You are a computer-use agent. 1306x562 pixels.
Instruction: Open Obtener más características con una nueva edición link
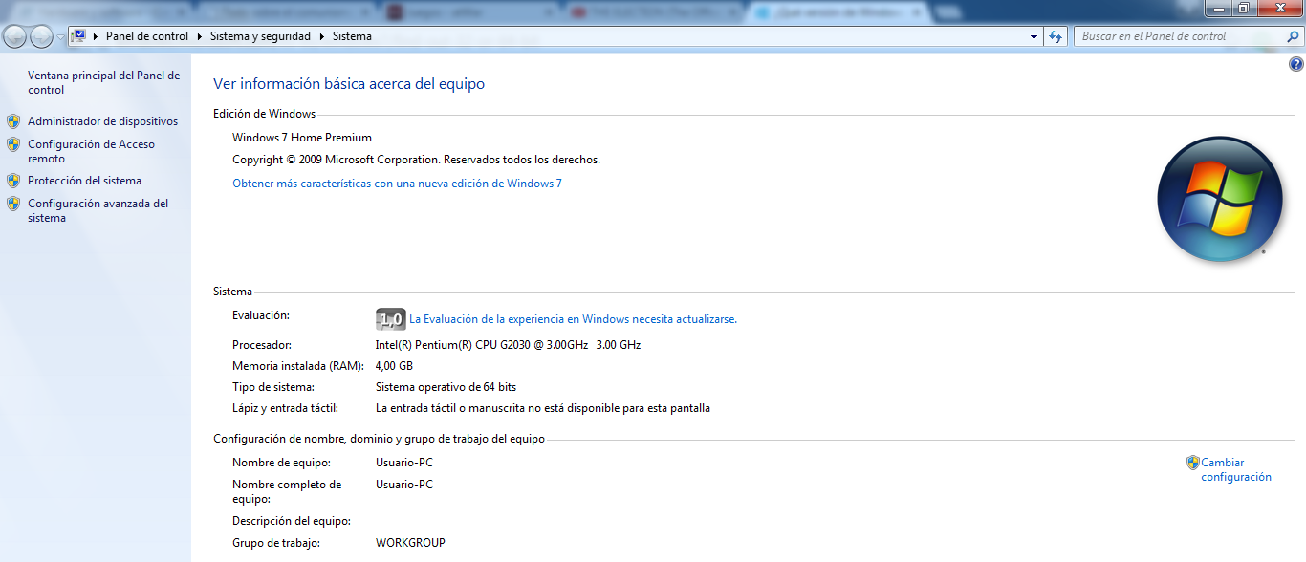click(397, 183)
